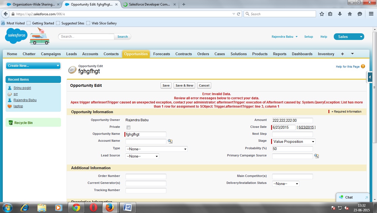Click the Opportunity Name field
Image resolution: width=377 pixels, height=213 pixels.
click(x=146, y=134)
